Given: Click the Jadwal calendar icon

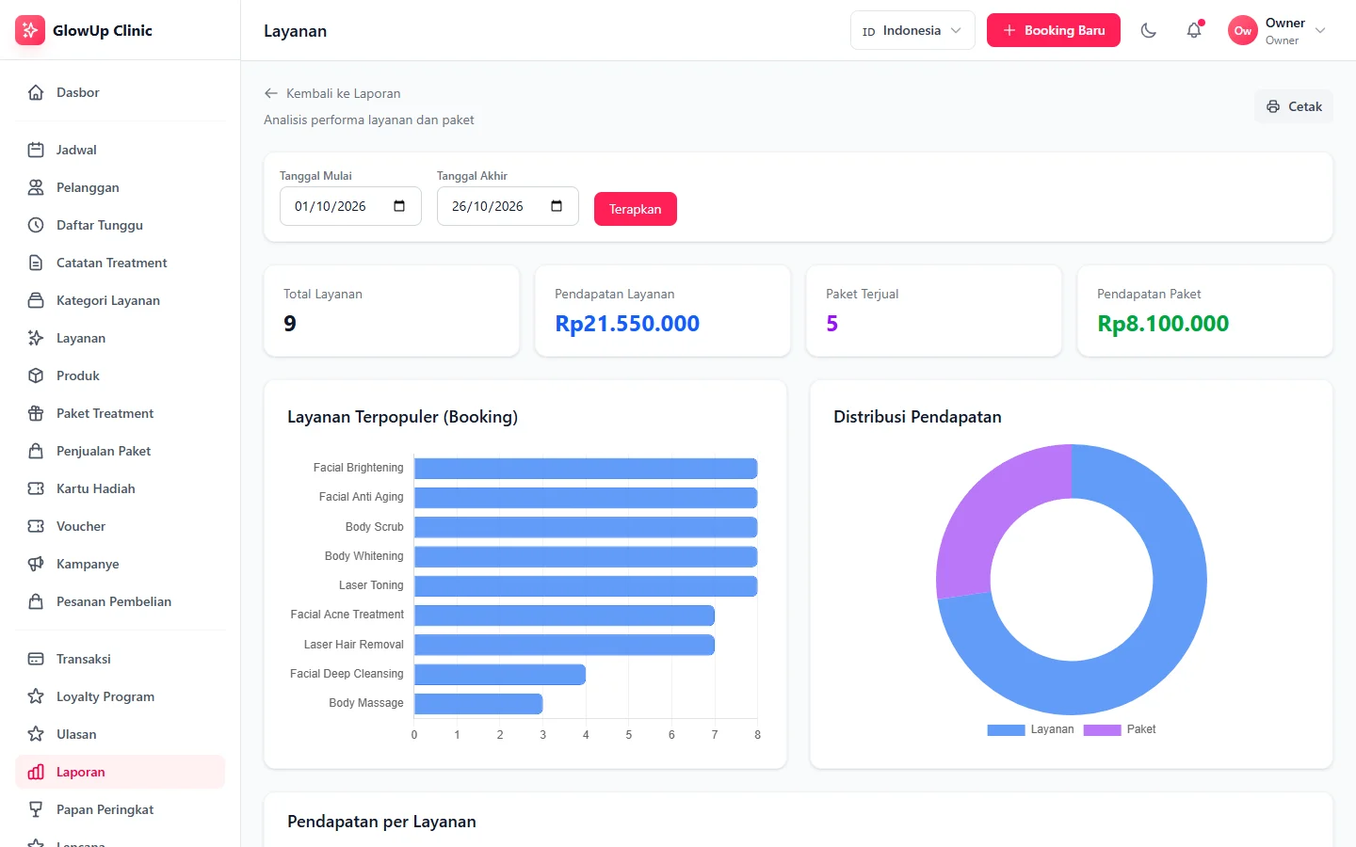Looking at the screenshot, I should (x=36, y=150).
